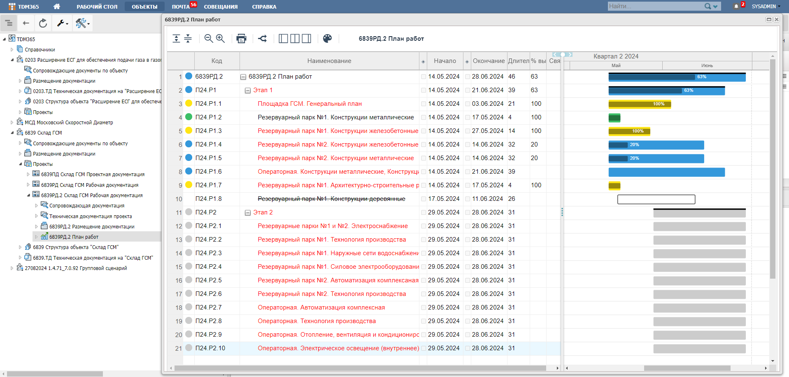Click the 63% progress bar of Этап 1
This screenshot has width=789, height=377.
(x=666, y=91)
